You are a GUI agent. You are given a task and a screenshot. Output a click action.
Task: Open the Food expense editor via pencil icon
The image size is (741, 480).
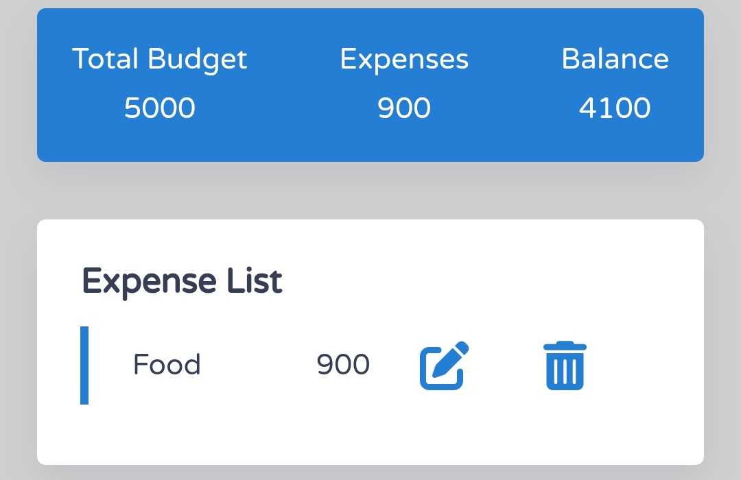click(442, 365)
